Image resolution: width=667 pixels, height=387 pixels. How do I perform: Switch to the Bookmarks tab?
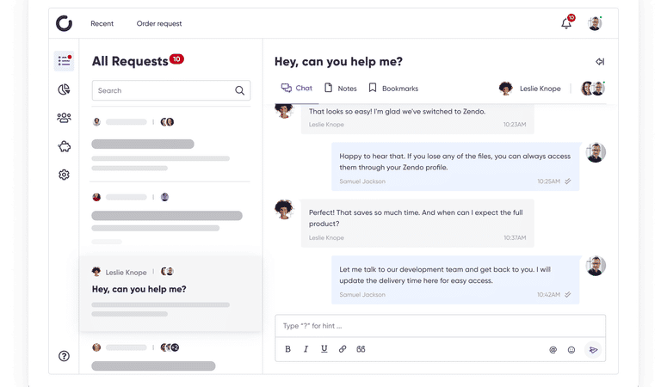(x=393, y=88)
